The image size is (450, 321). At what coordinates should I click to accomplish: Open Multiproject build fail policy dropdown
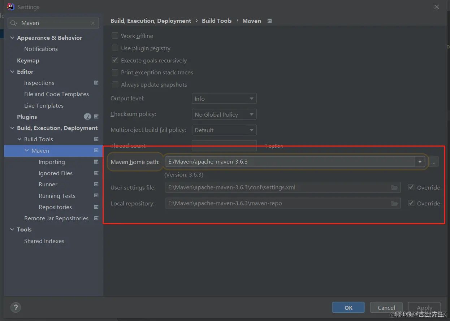pos(224,130)
